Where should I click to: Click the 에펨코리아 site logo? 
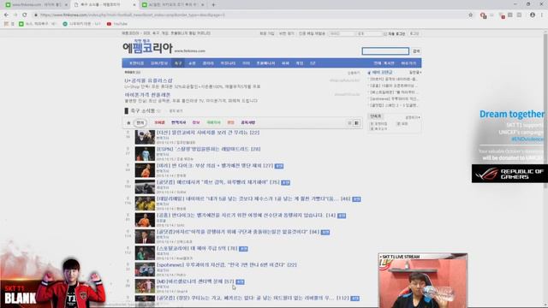coord(147,48)
